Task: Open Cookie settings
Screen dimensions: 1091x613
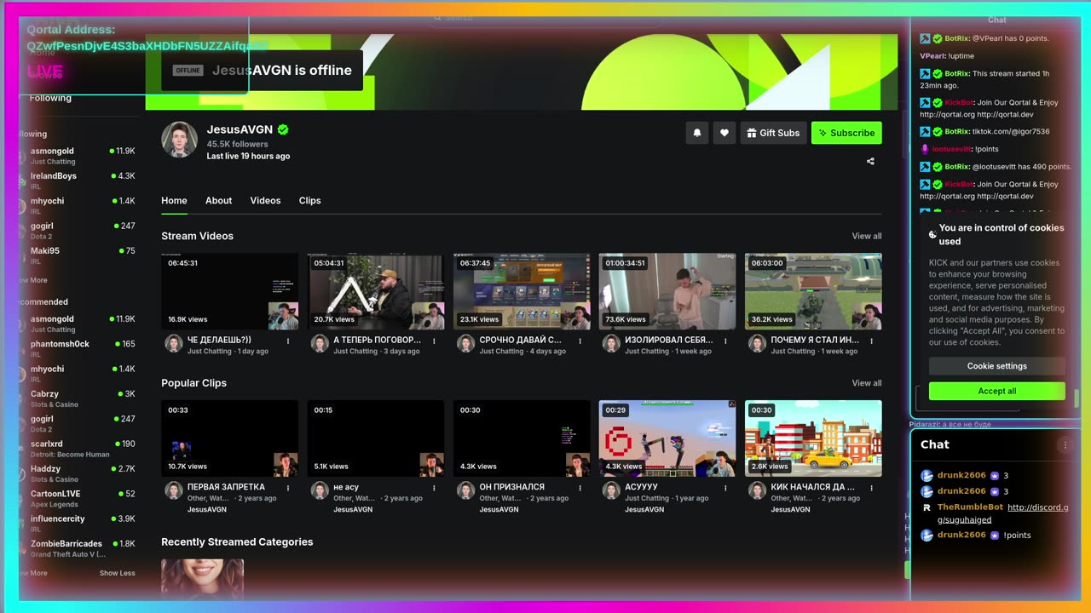Action: [997, 366]
